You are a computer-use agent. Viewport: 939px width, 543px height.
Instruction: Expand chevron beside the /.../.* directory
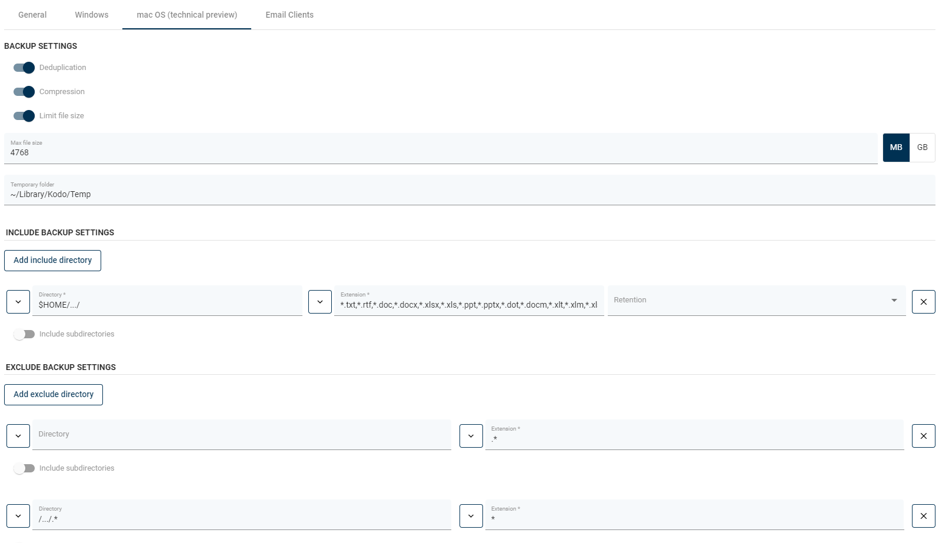tap(18, 516)
